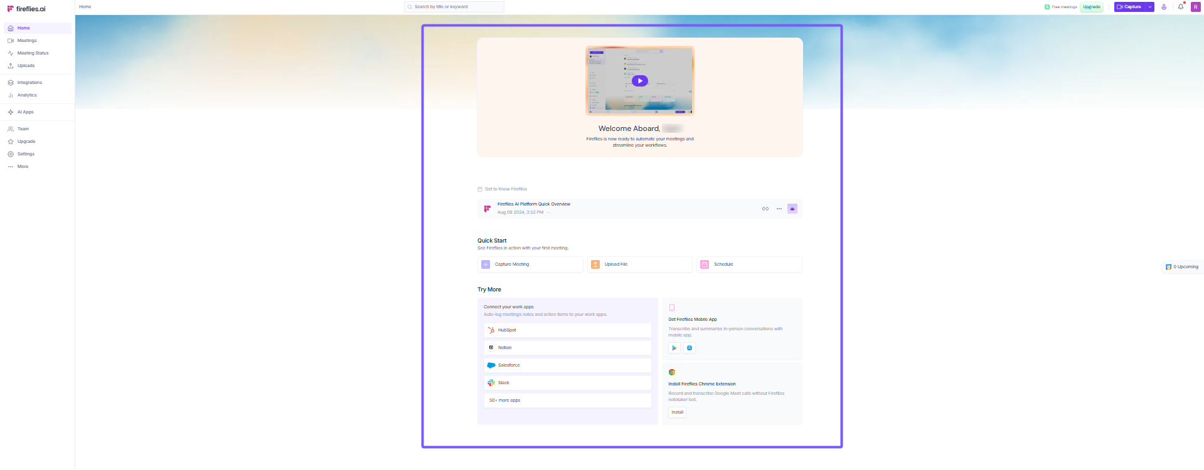Click the Try More heading
The image size is (1204, 470).
(x=489, y=290)
